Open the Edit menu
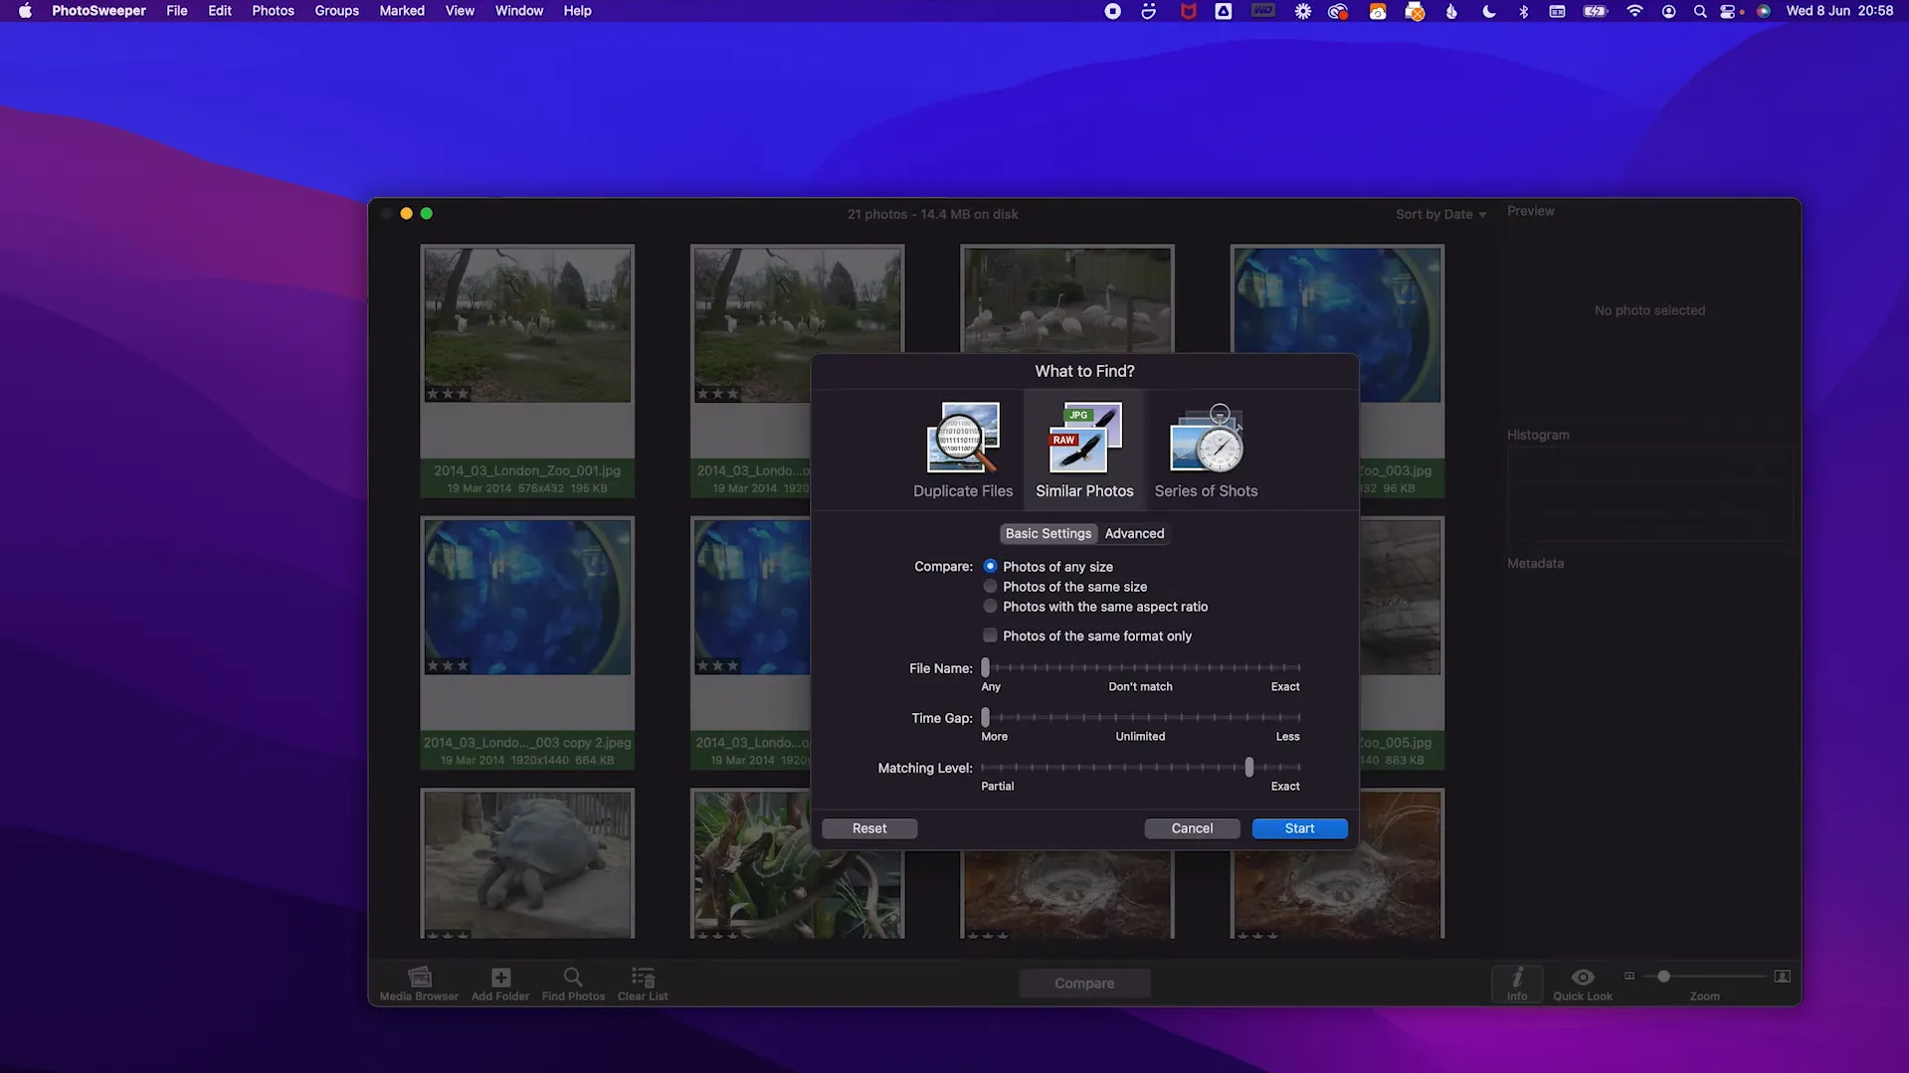 (220, 11)
